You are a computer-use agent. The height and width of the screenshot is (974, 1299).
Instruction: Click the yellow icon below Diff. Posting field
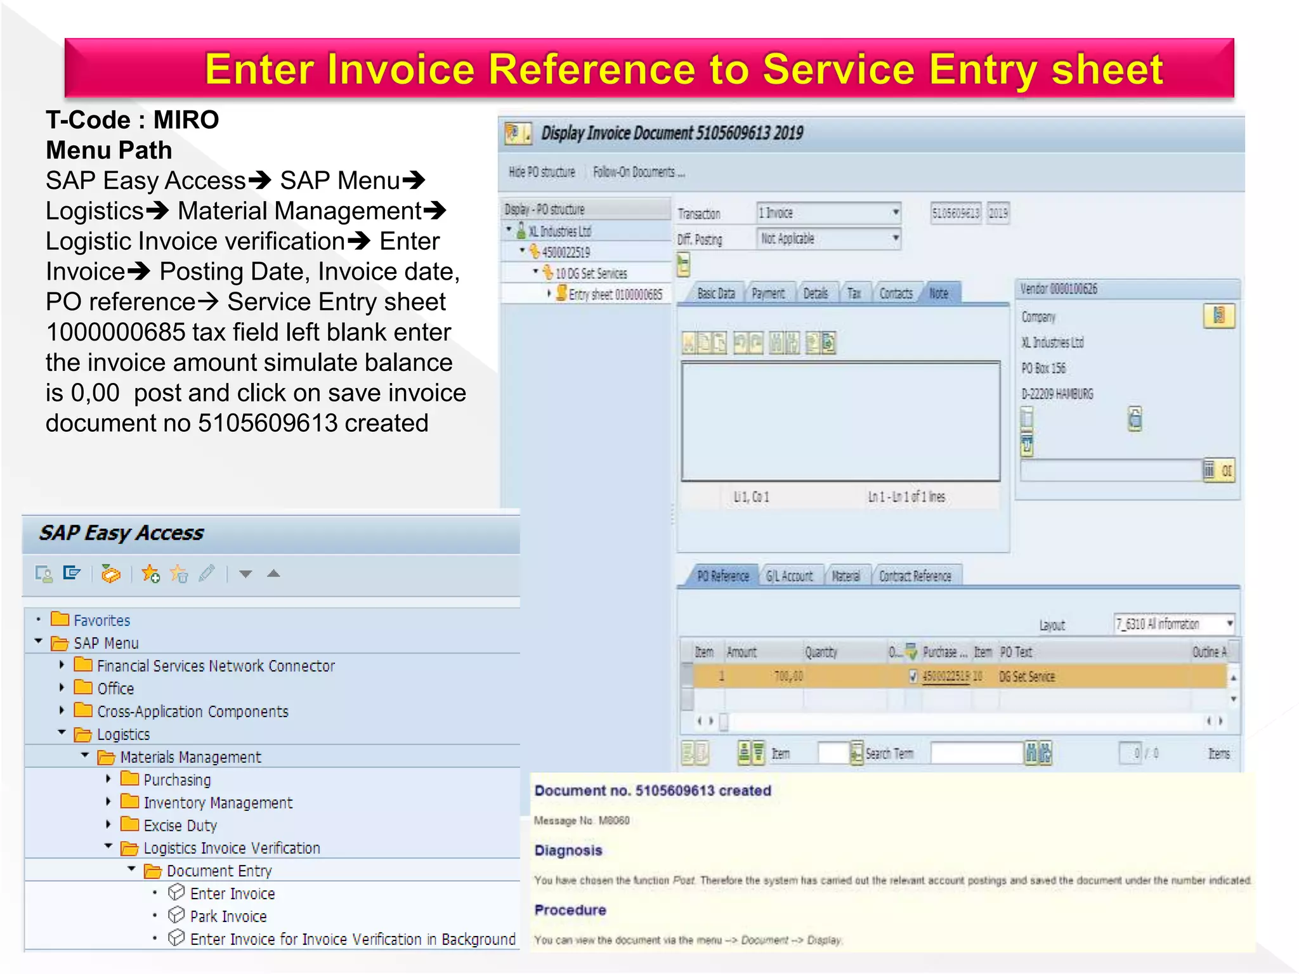click(x=683, y=264)
